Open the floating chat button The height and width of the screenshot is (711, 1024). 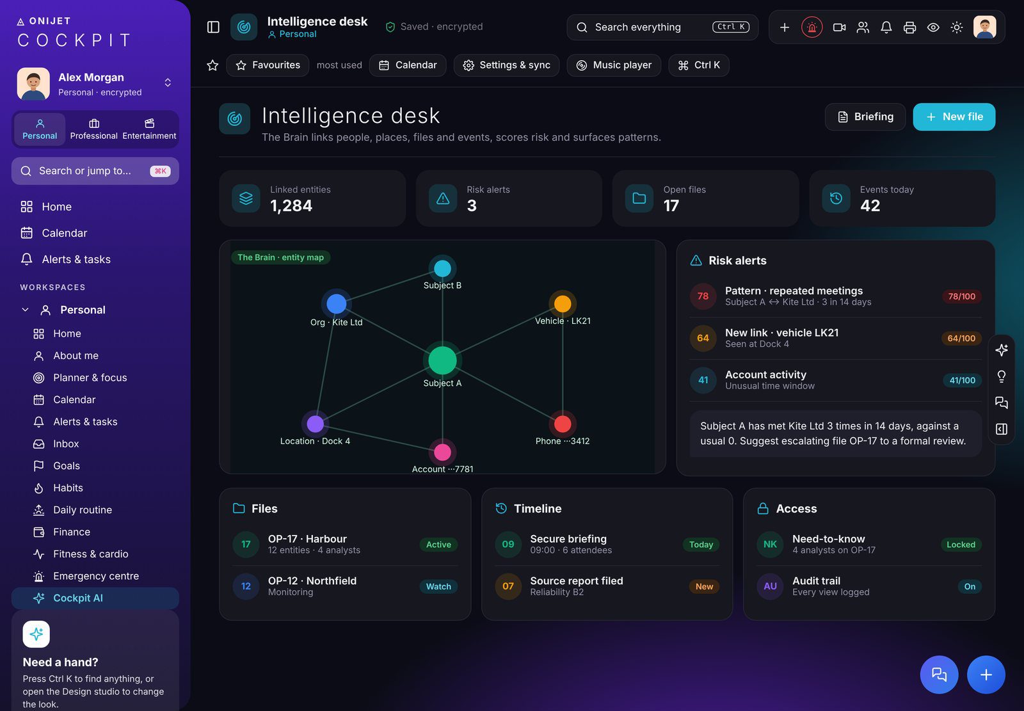pyautogui.click(x=939, y=675)
